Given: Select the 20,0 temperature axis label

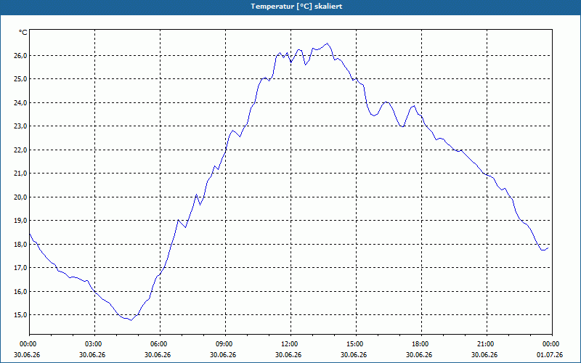Looking at the screenshot, I should 21,197.
